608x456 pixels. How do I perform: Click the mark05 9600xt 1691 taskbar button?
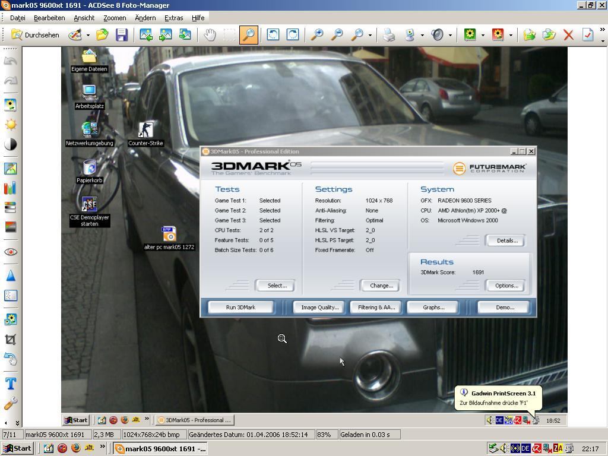click(160, 449)
